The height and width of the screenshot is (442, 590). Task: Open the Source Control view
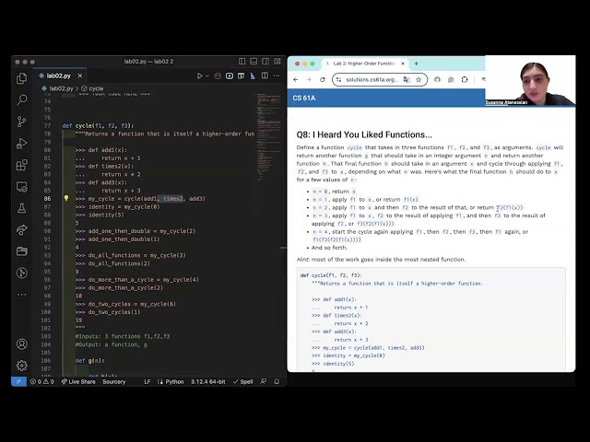click(x=22, y=122)
